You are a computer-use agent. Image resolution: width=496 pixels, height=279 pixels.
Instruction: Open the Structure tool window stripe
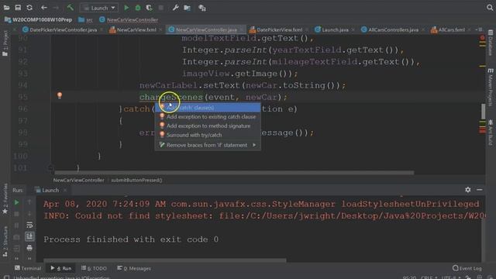5,242
